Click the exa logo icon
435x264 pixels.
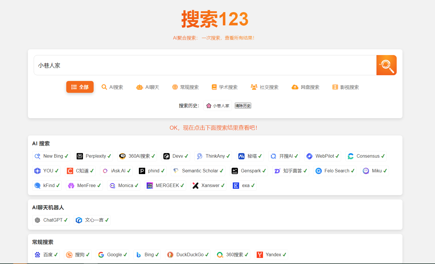(x=236, y=186)
